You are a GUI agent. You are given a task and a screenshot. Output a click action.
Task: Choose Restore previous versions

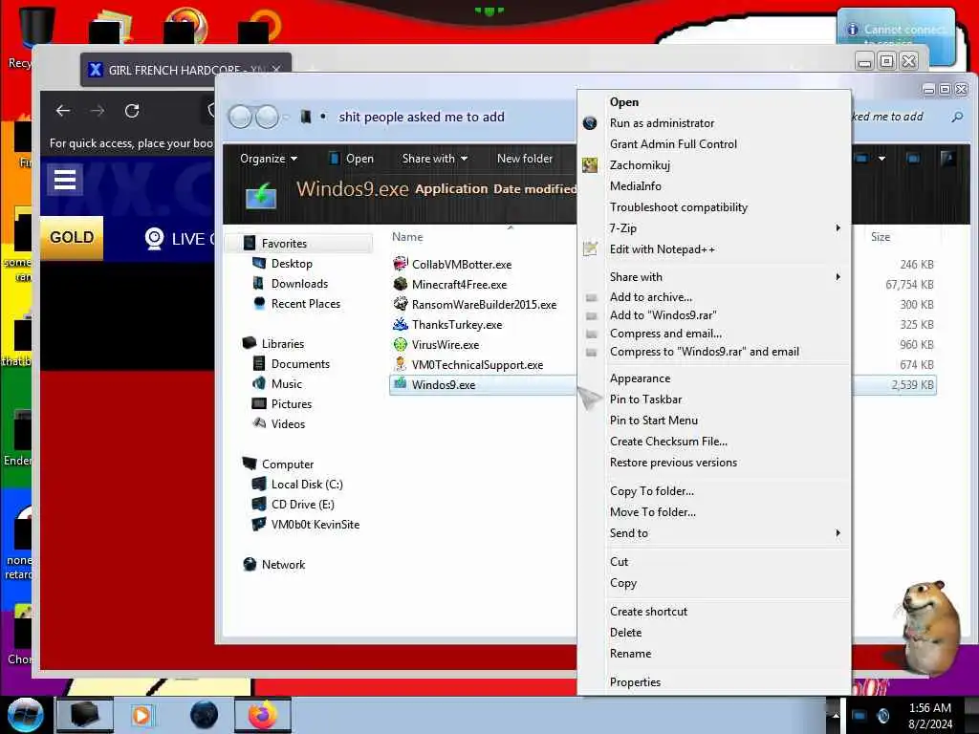coord(673,463)
